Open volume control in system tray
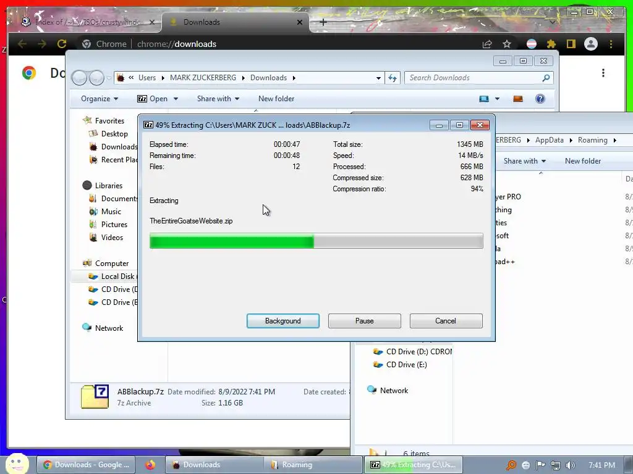 click(x=571, y=465)
